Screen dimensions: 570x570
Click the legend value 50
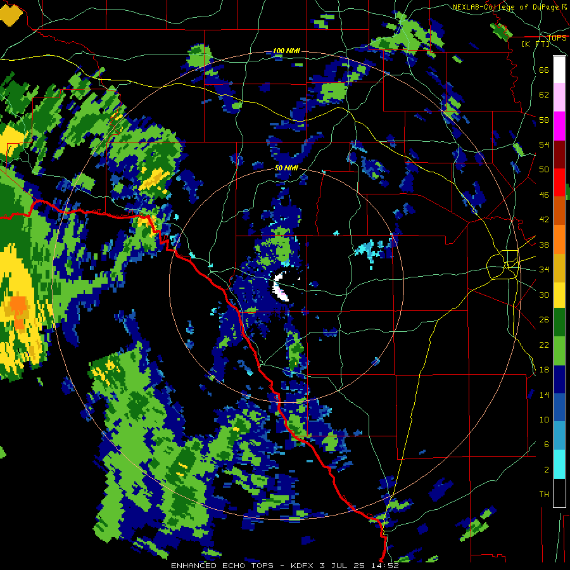click(x=544, y=170)
